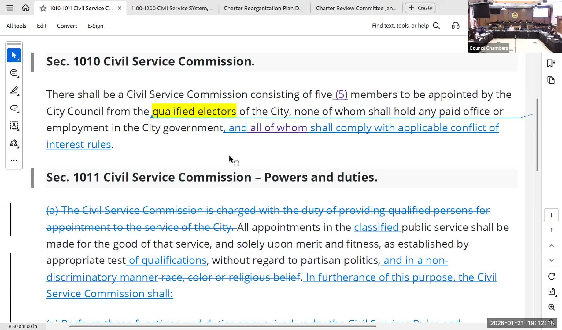Select the freehand Draw tool
The image size is (562, 330).
click(14, 108)
